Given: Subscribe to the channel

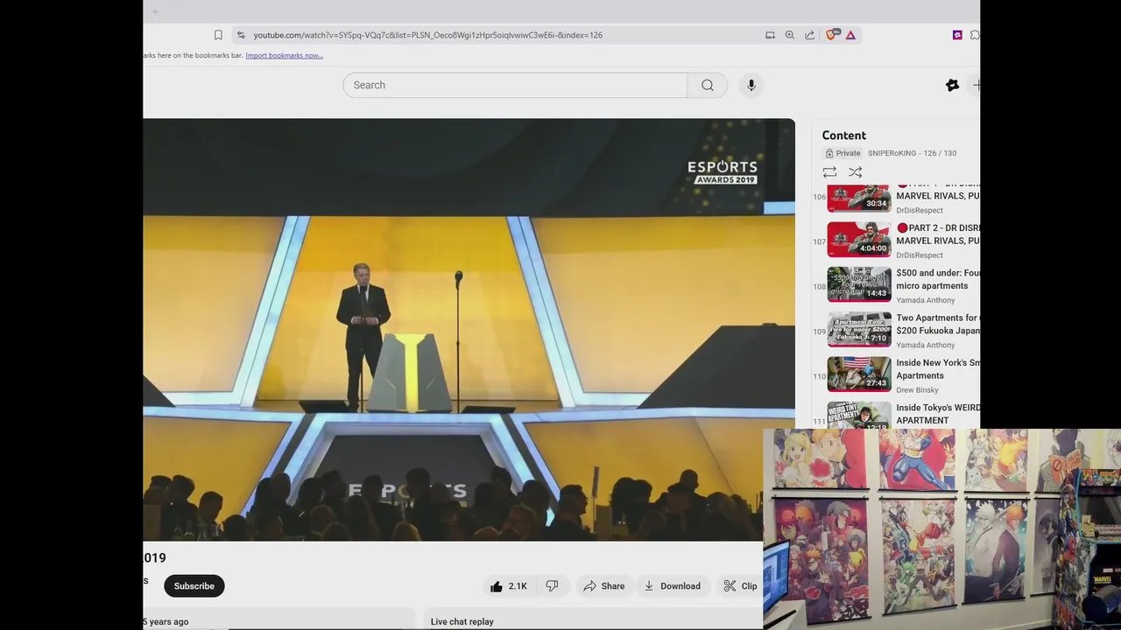Looking at the screenshot, I should [x=194, y=586].
